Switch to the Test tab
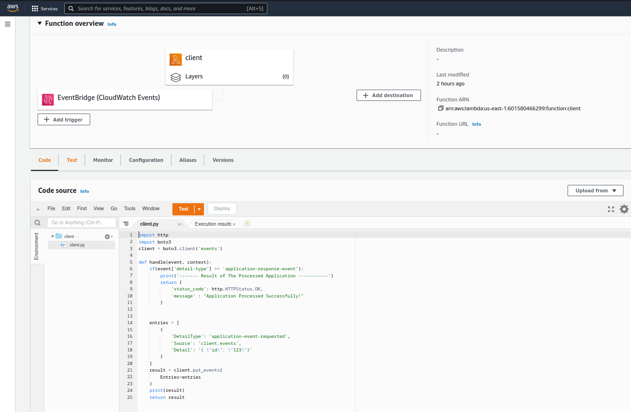The height and width of the screenshot is (412, 631). [72, 160]
